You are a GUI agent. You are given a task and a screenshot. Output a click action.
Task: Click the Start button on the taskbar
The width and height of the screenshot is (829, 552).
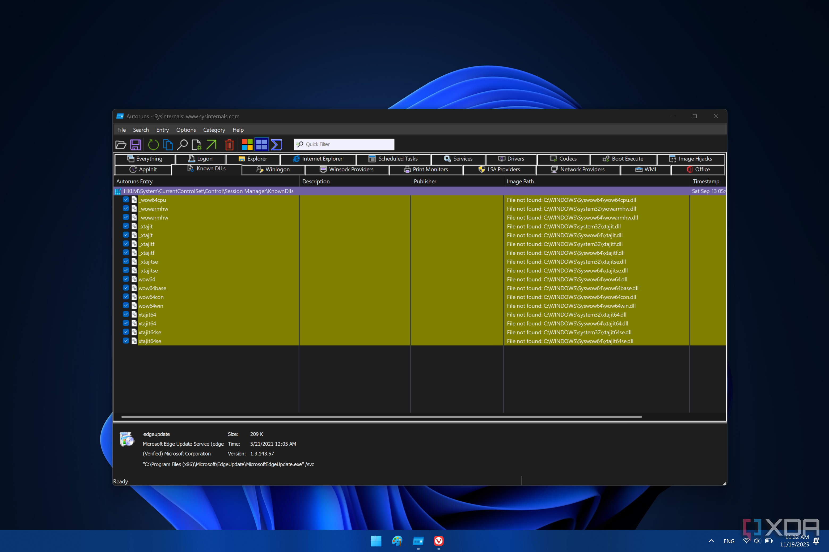coord(376,541)
